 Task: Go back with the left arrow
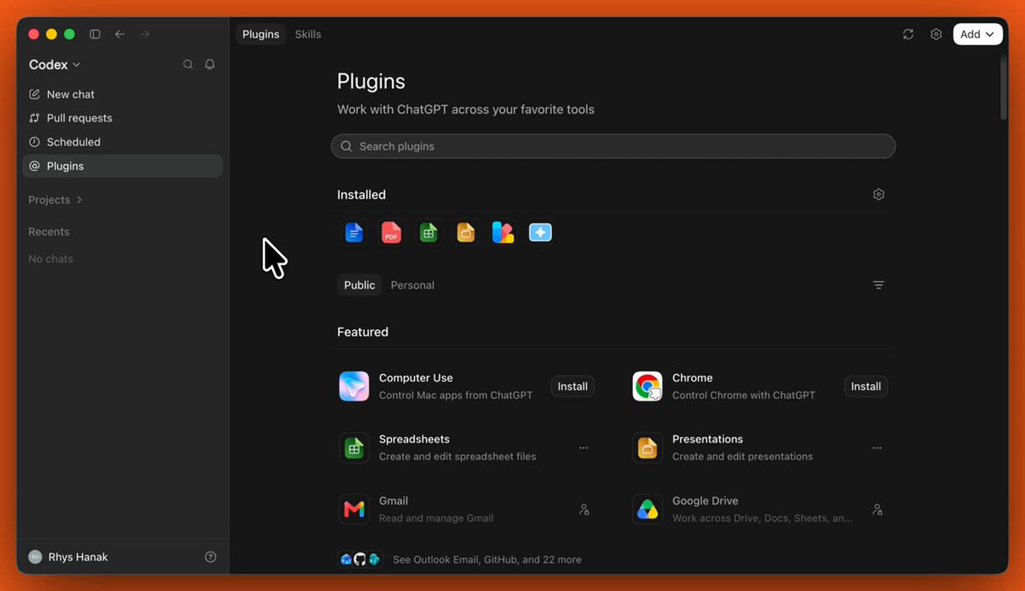tap(120, 34)
